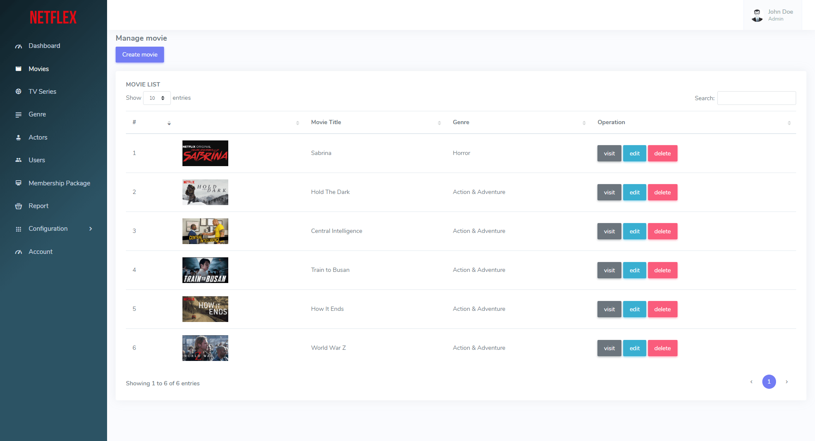815x441 pixels.
Task: Go to next page arrow
Action: pos(787,381)
